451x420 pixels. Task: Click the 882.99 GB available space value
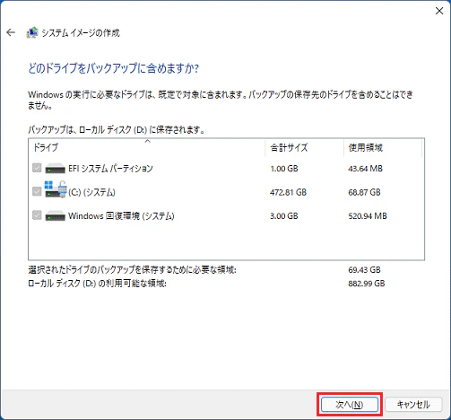coord(367,284)
